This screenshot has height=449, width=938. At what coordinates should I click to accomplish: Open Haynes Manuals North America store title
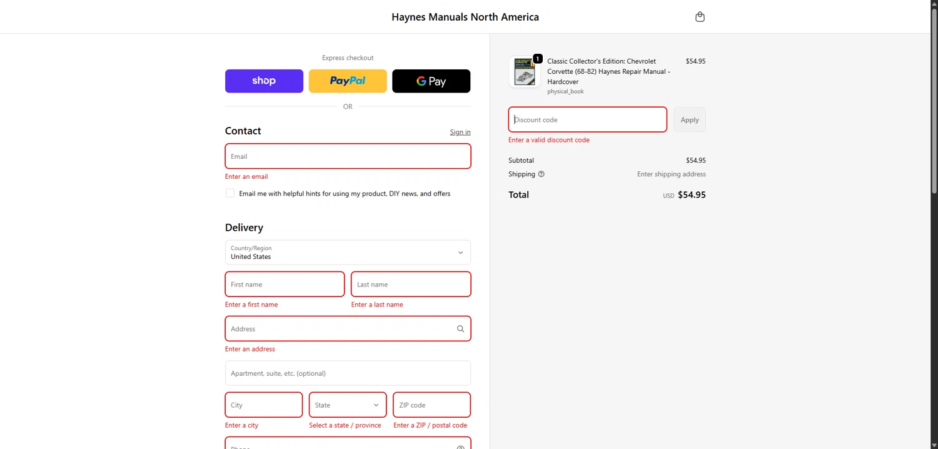465,17
